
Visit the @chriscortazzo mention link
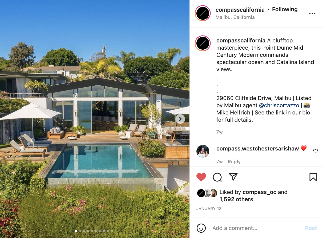[x=279, y=105]
